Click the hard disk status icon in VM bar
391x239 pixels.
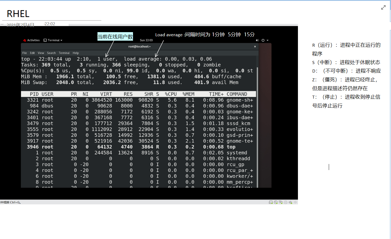(271, 202)
